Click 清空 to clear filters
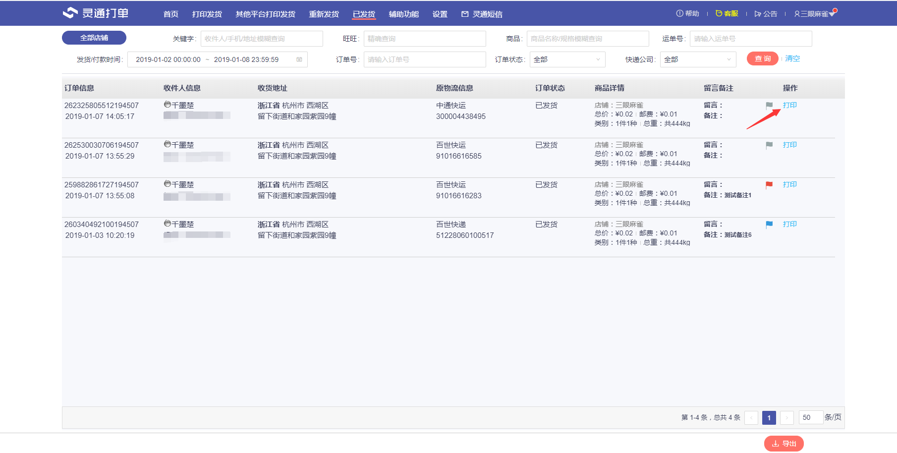897x453 pixels. click(x=792, y=58)
